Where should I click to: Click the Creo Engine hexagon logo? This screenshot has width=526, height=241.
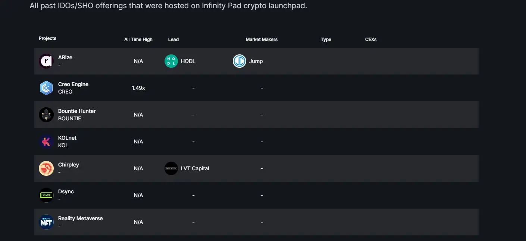pos(46,88)
